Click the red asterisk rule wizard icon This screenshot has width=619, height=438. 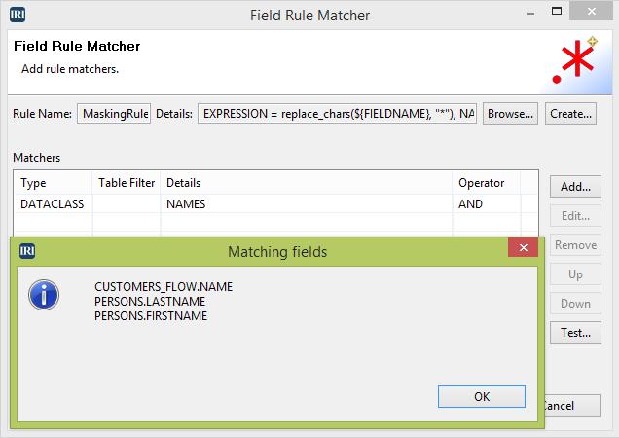575,60
